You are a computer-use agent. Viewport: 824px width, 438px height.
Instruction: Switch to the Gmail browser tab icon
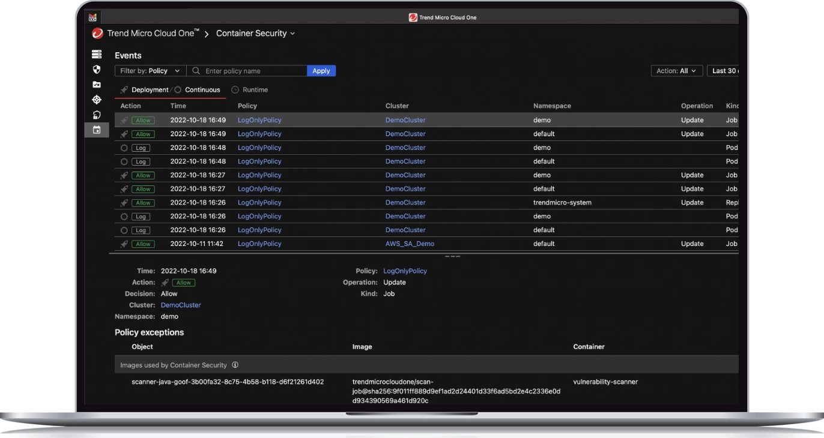pyautogui.click(x=92, y=17)
